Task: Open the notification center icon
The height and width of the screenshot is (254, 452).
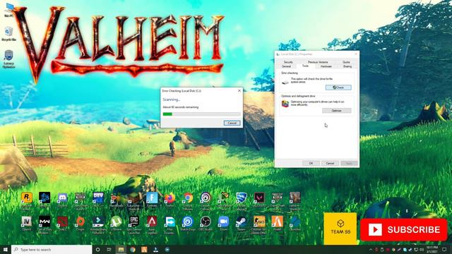Action: 444,249
